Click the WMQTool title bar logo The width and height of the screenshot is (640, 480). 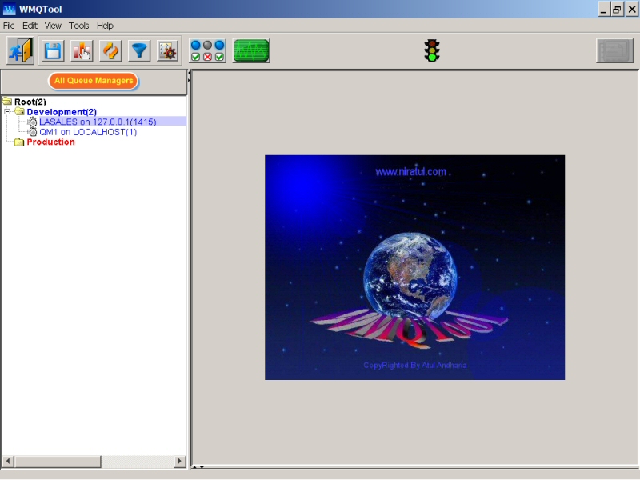click(x=9, y=9)
